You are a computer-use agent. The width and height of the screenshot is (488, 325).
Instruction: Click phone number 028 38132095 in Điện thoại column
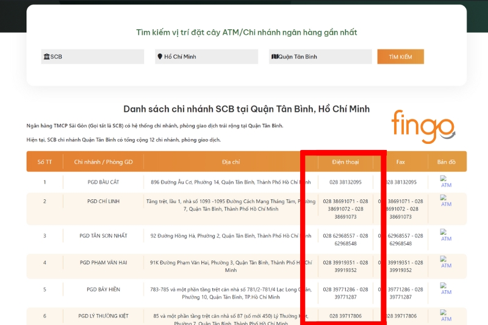point(345,182)
